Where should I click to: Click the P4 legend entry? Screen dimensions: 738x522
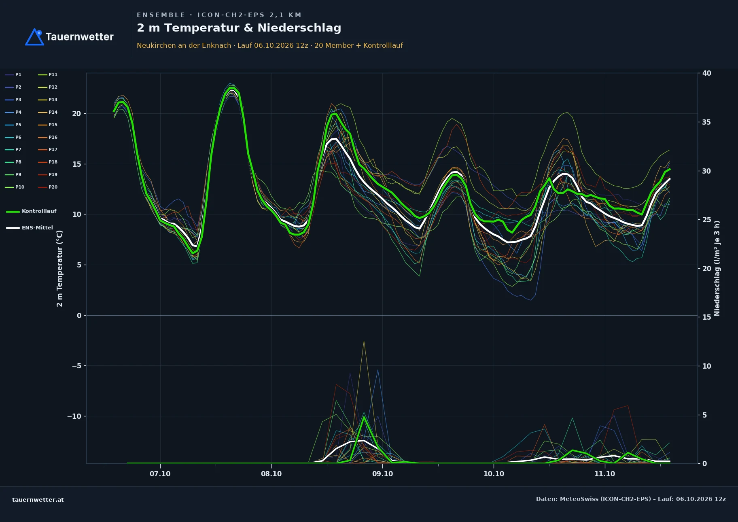pos(13,112)
